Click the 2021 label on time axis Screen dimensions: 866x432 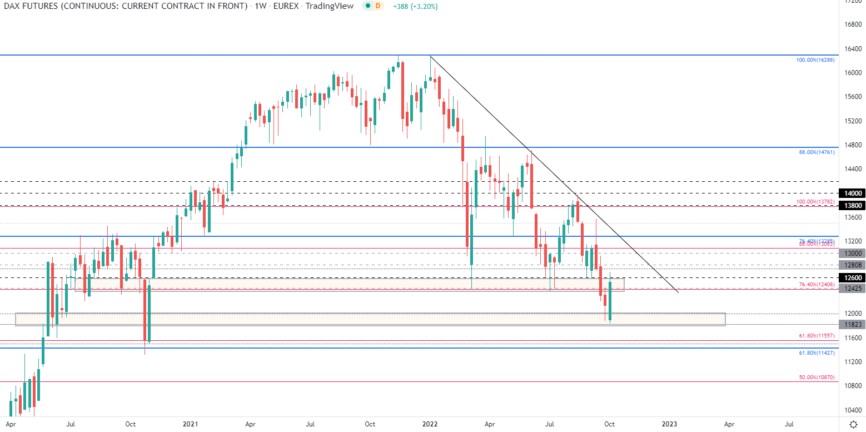tap(190, 424)
